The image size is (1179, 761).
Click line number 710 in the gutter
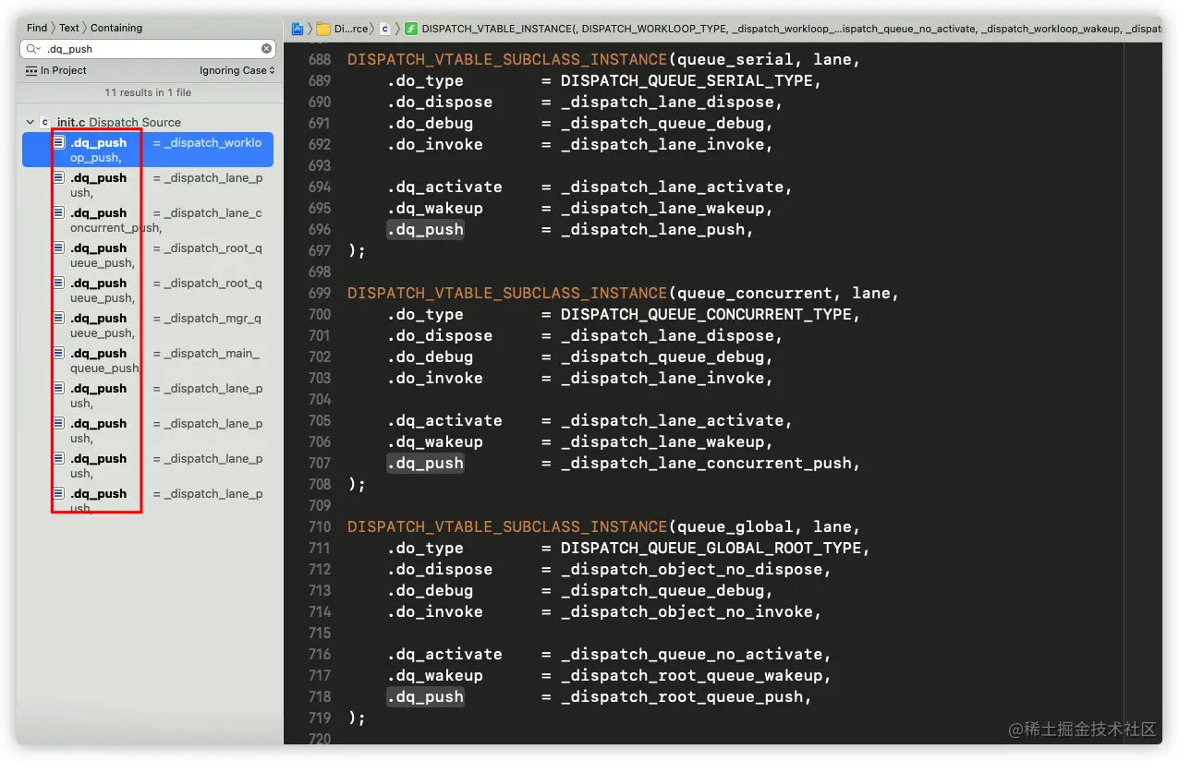pos(320,527)
